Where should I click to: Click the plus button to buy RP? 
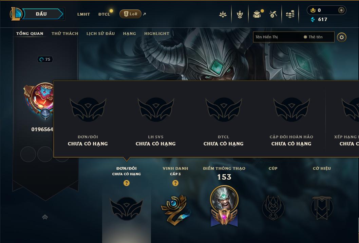pos(341,10)
